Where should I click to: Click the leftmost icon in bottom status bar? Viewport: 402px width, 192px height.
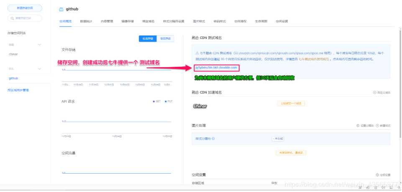360,187
